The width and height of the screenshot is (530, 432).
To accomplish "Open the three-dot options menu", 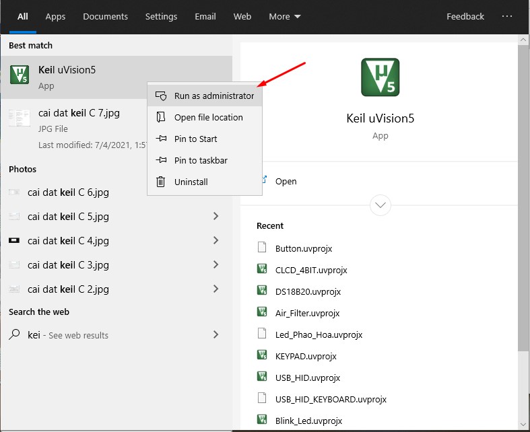I will point(508,16).
